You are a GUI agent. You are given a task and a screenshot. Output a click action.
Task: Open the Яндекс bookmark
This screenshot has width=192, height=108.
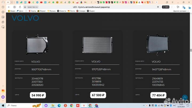(91, 11)
